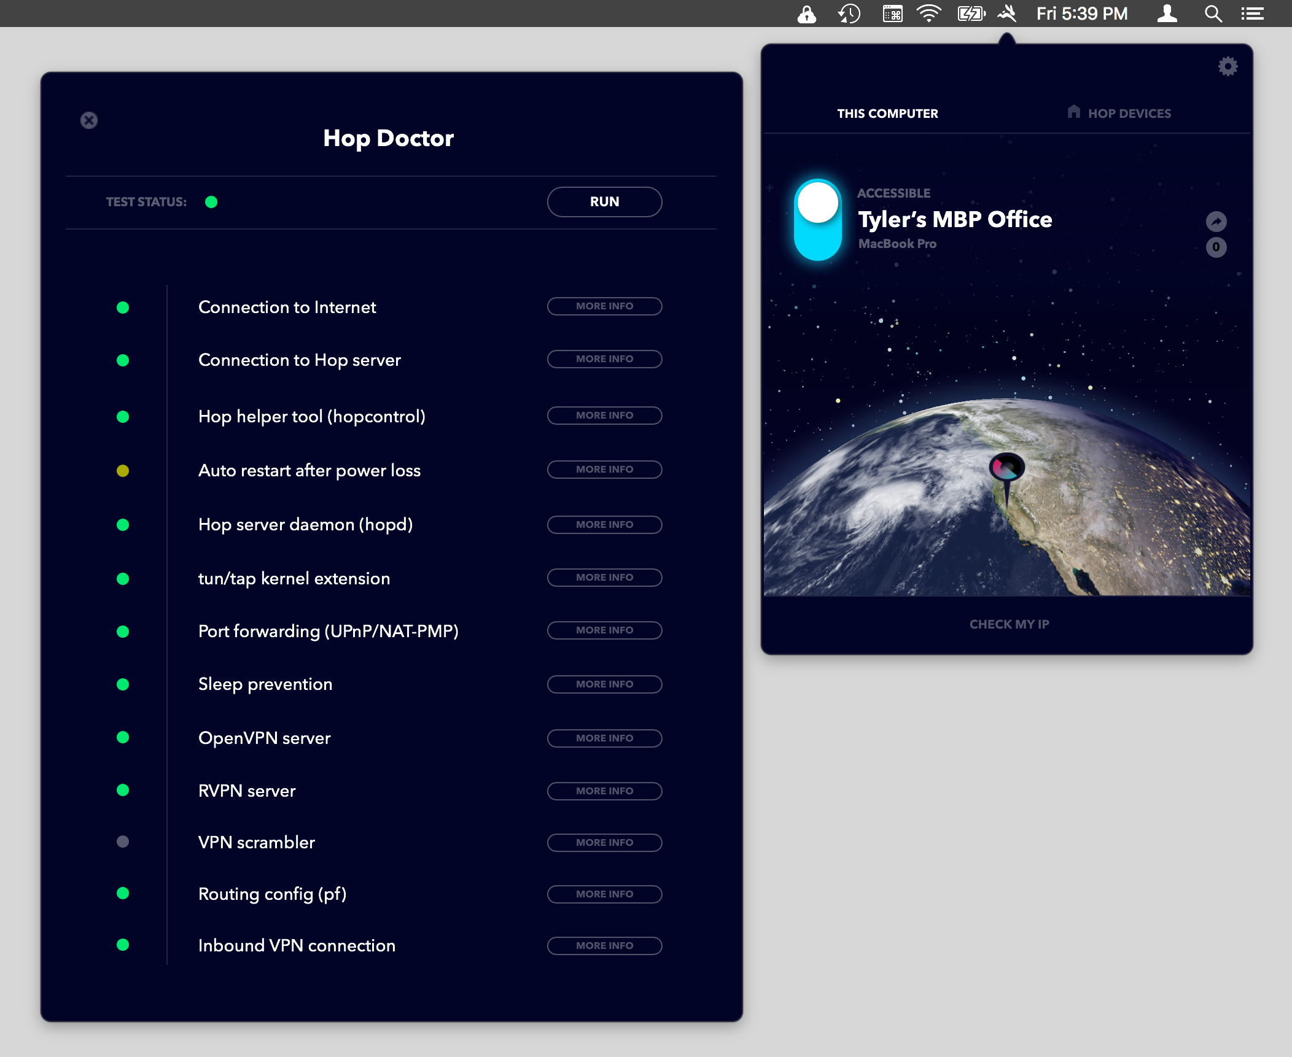This screenshot has width=1292, height=1057.
Task: Open Spotlight search icon
Action: [1213, 14]
